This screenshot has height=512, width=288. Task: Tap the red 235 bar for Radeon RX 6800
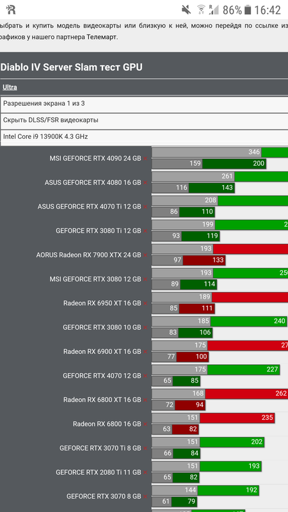[237, 418]
